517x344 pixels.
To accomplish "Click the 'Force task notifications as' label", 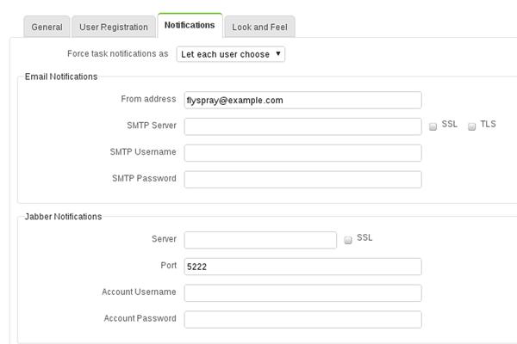I will click(x=118, y=54).
